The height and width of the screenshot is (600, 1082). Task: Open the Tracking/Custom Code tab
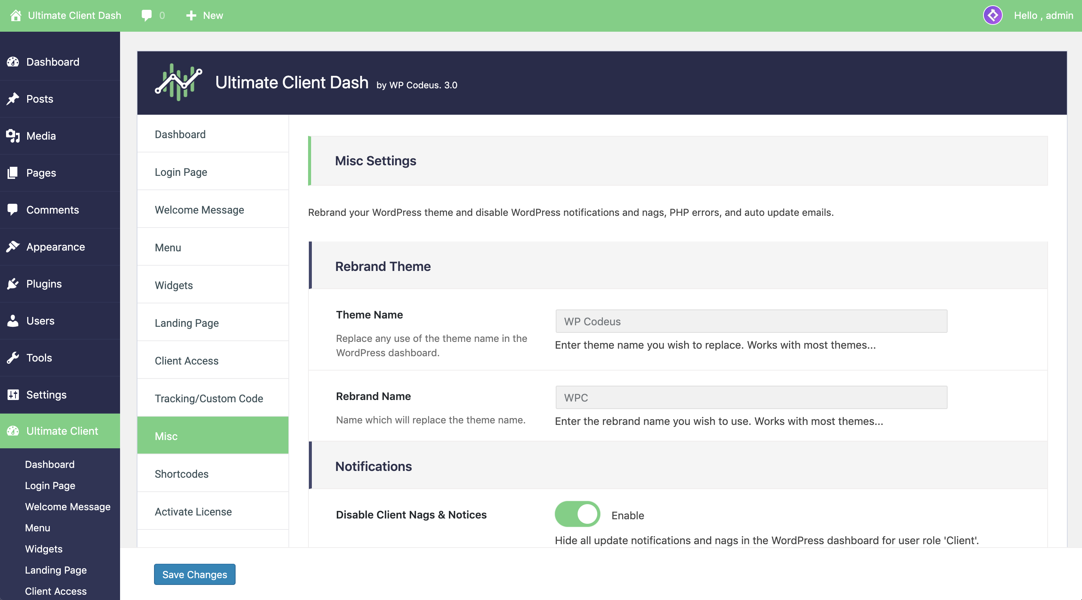click(x=209, y=398)
